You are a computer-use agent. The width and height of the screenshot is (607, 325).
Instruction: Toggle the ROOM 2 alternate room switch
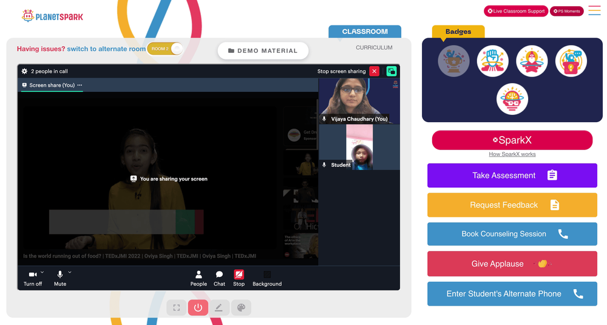[x=165, y=49]
